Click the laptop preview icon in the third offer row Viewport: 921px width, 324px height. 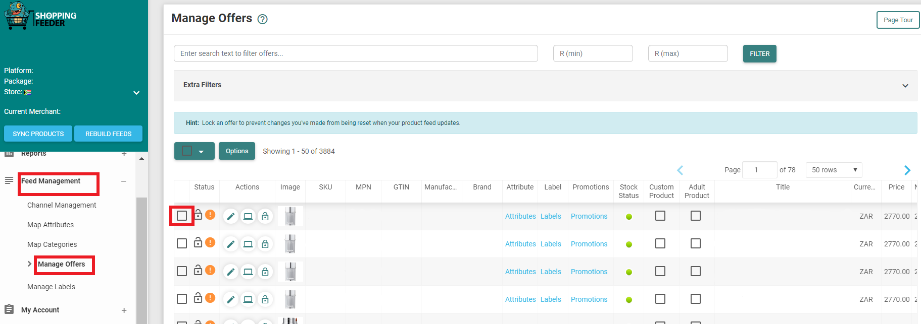click(x=248, y=272)
